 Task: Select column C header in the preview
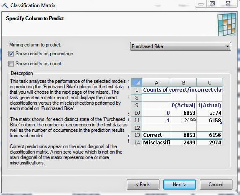pos(209,82)
